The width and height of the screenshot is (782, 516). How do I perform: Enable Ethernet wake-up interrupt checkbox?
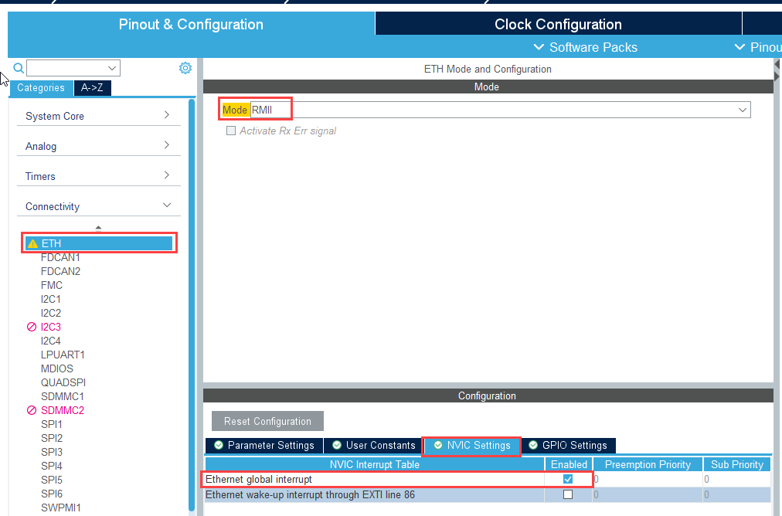coord(568,494)
